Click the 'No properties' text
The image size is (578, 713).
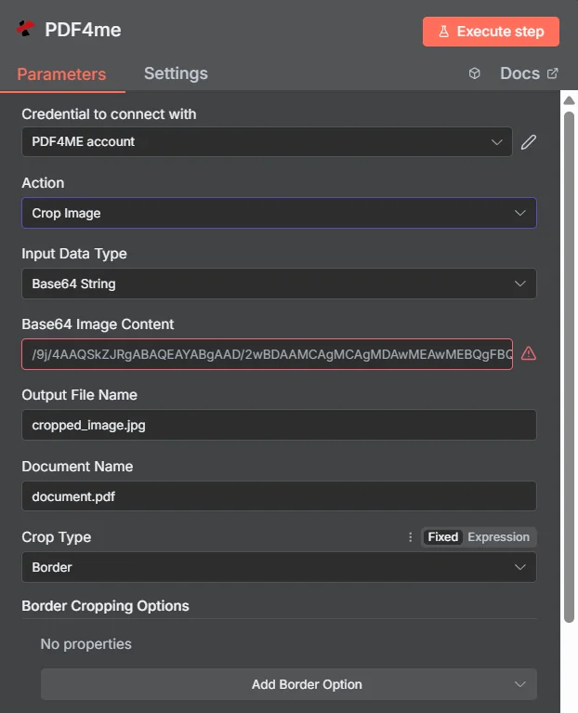coord(85,644)
